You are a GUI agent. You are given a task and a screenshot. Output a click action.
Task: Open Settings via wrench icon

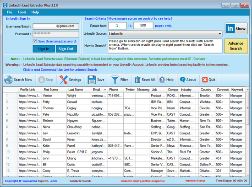pos(64,80)
